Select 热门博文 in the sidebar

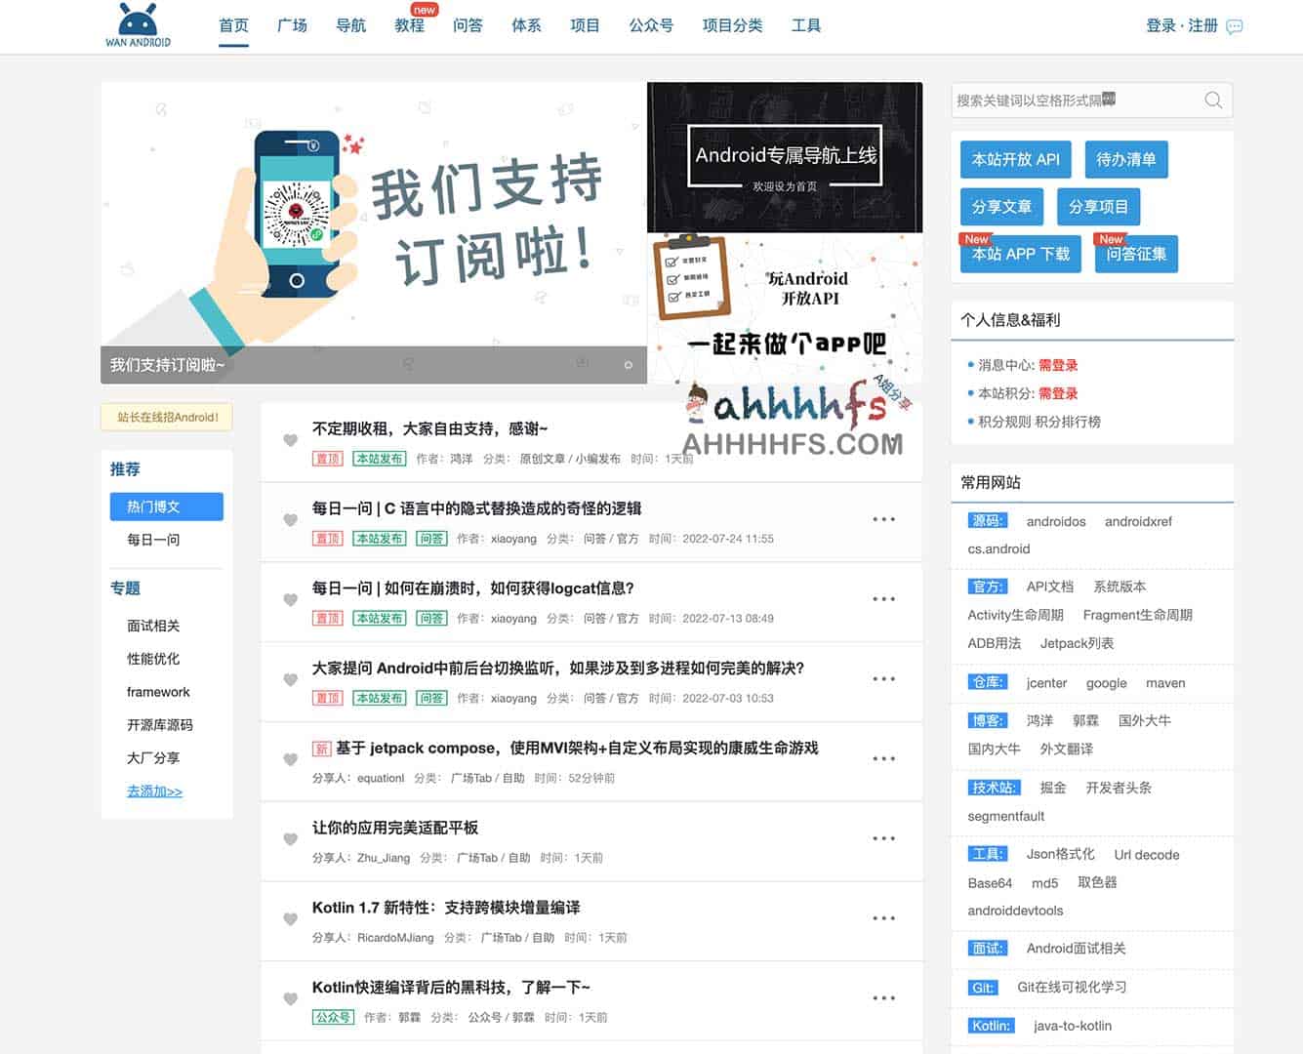click(167, 507)
